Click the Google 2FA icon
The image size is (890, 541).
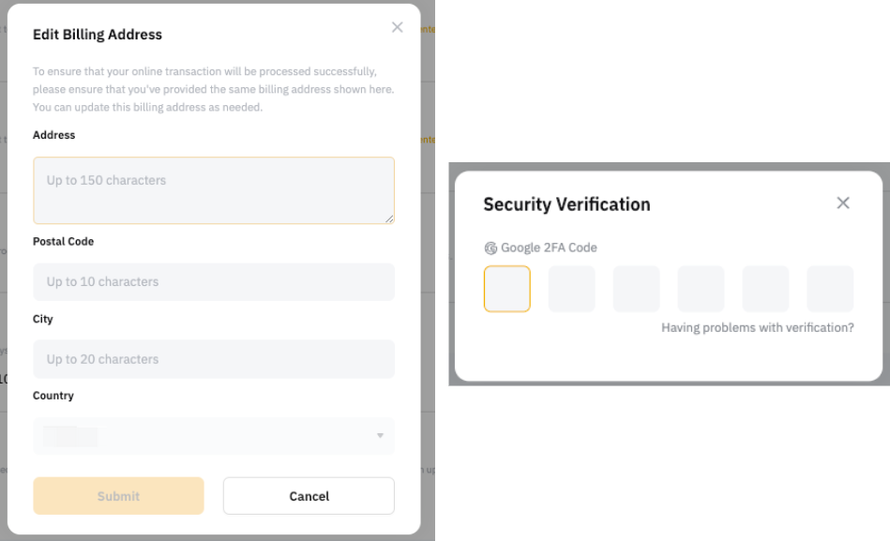pyautogui.click(x=490, y=248)
